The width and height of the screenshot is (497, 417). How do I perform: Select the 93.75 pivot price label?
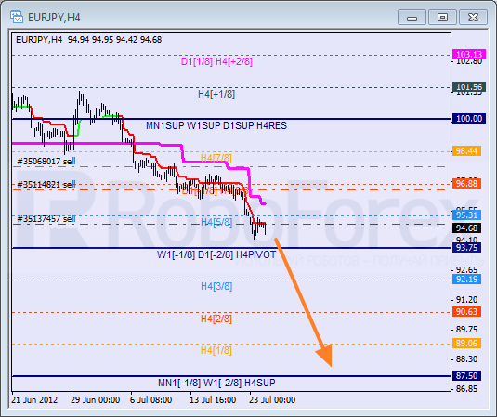(466, 248)
